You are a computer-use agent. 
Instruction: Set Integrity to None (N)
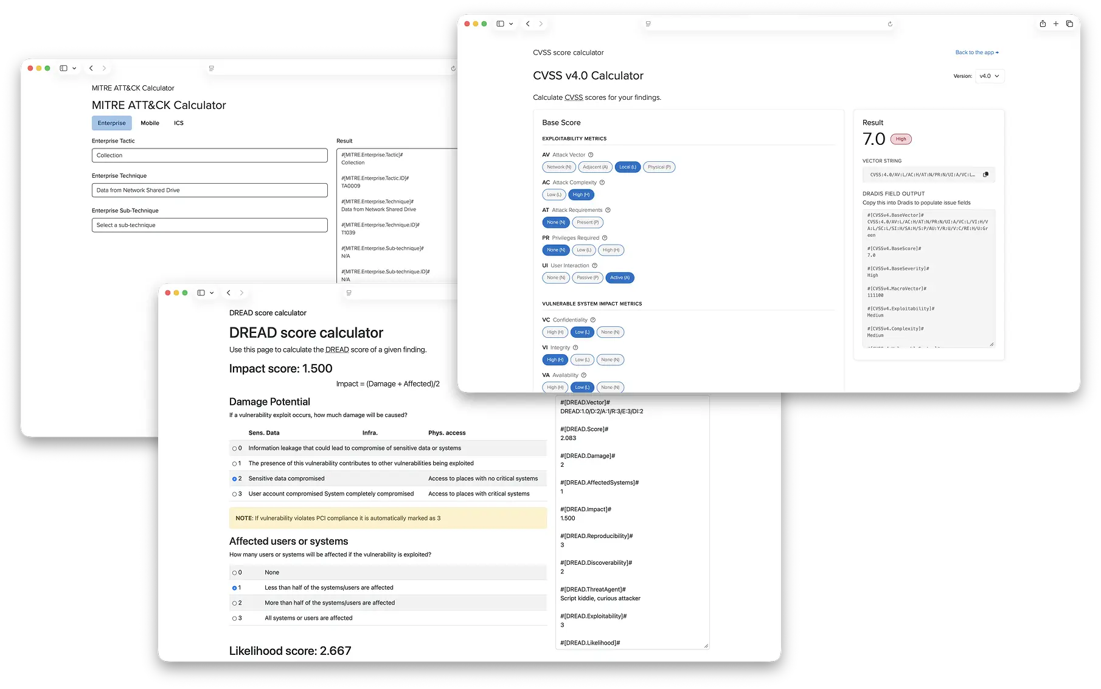[610, 360]
